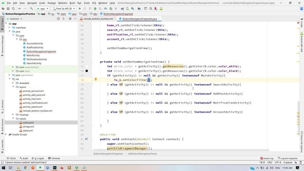Close the BottomNavigationFragment.java tab

(x=159, y=19)
